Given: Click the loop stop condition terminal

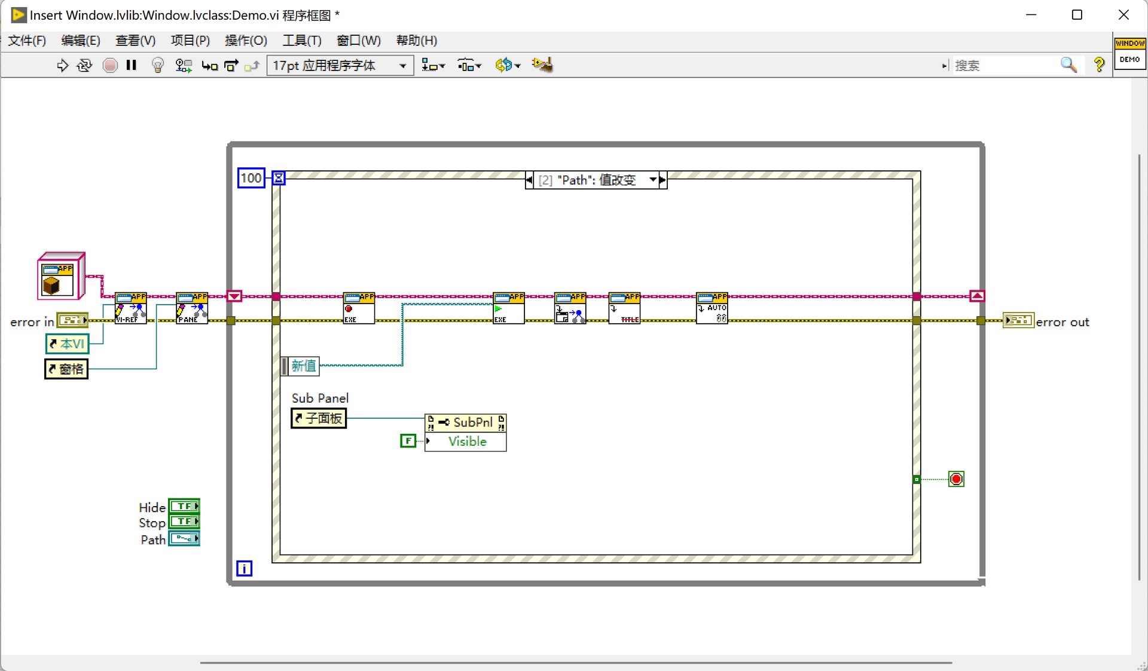Looking at the screenshot, I should pyautogui.click(x=956, y=479).
